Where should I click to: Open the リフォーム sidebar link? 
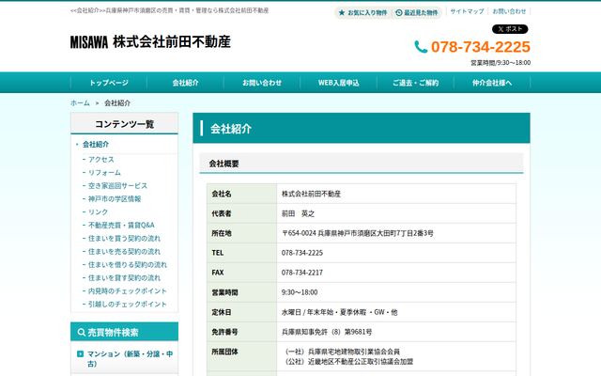point(104,172)
